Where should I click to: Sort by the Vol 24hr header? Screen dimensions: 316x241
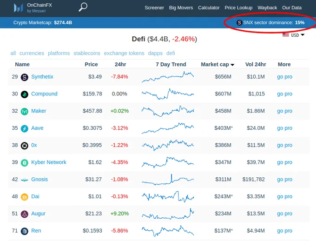pos(256,64)
